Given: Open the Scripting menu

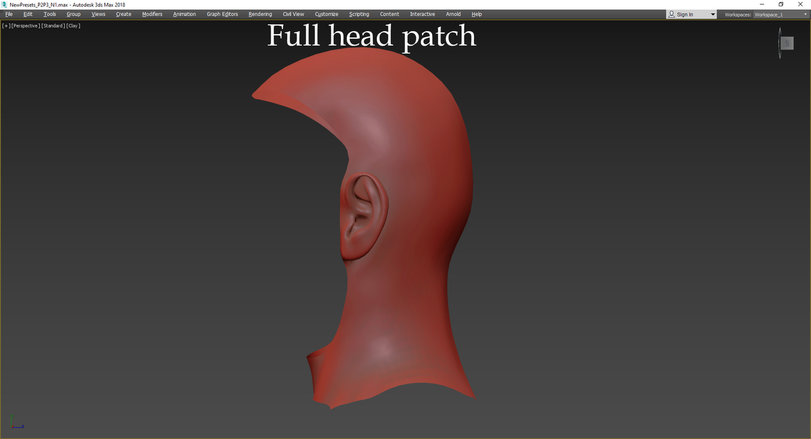Looking at the screenshot, I should (x=359, y=14).
